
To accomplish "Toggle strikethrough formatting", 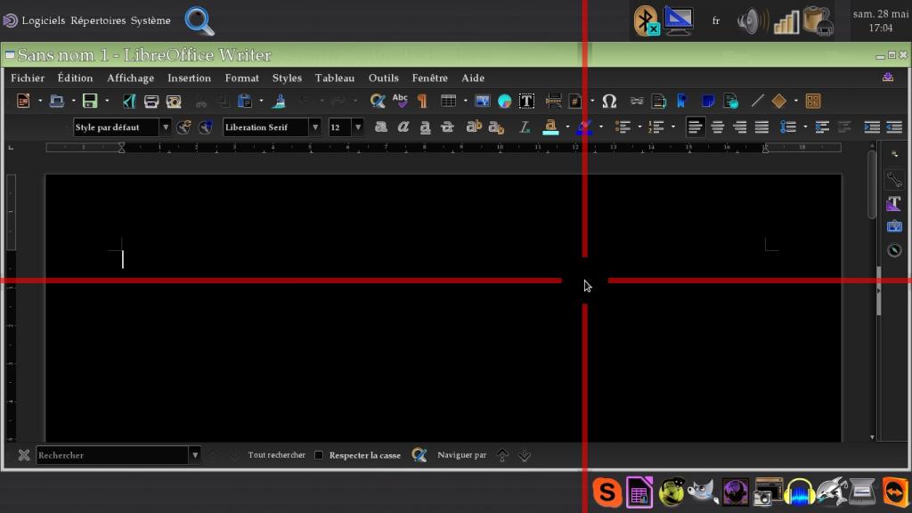I will (447, 127).
